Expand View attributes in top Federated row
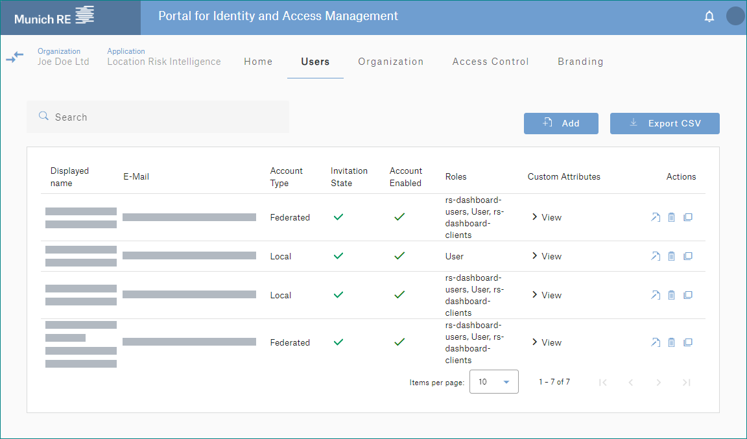This screenshot has height=439, width=747. pos(547,217)
